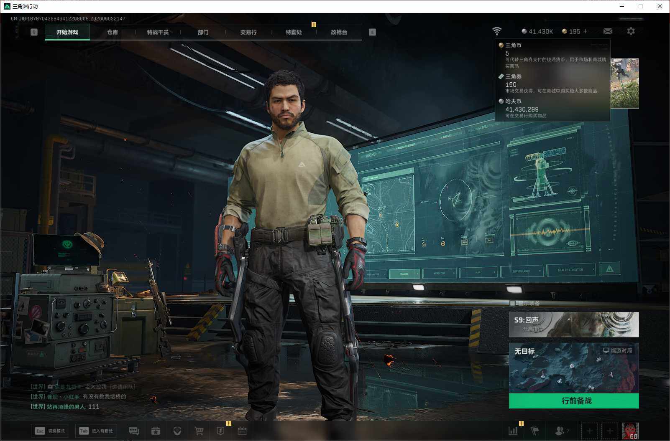Viewport: 670px width, 441px height.
Task: Click the Wi-Fi network status icon
Action: tap(497, 31)
